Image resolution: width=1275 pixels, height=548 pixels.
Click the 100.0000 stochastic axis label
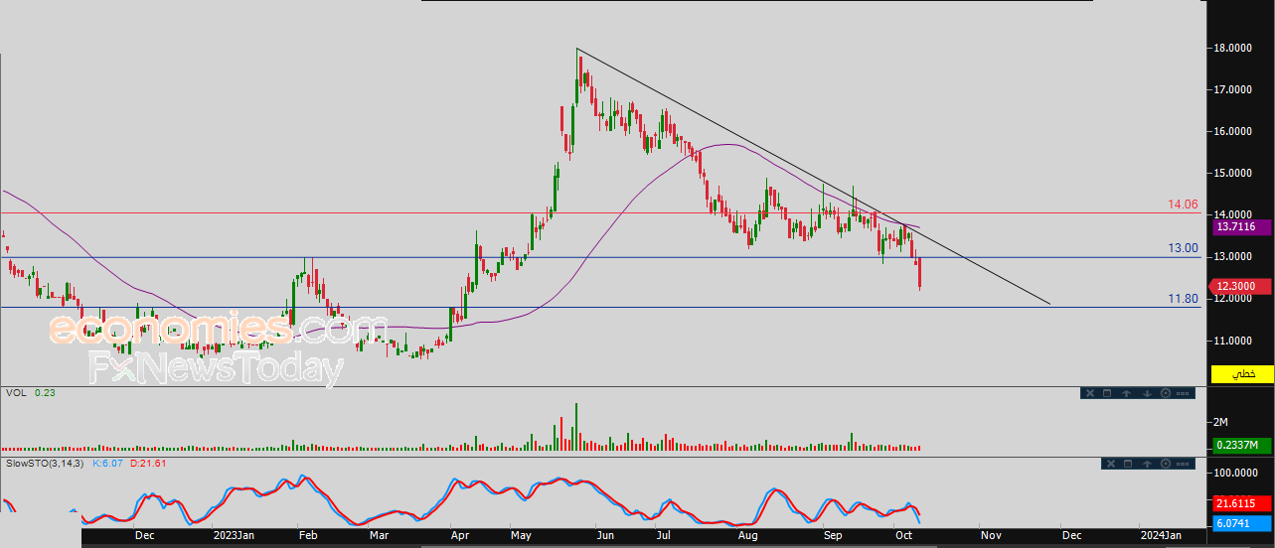tap(1236, 474)
